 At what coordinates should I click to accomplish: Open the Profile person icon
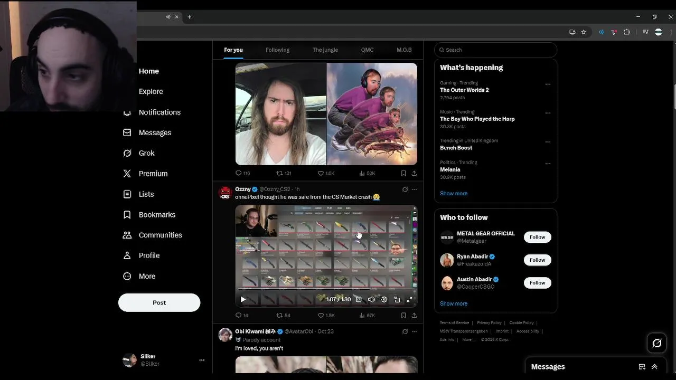pos(127,255)
